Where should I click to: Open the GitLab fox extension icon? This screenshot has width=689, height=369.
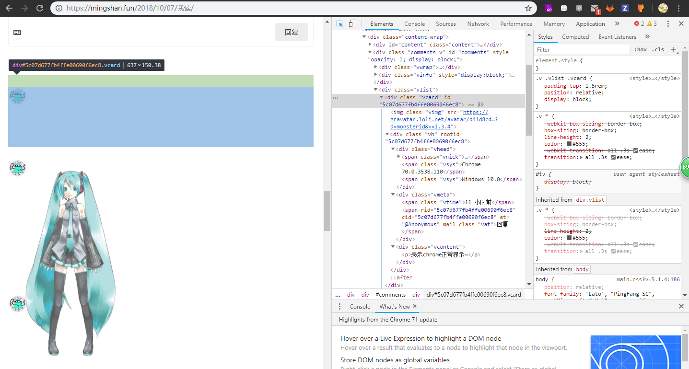tap(610, 8)
